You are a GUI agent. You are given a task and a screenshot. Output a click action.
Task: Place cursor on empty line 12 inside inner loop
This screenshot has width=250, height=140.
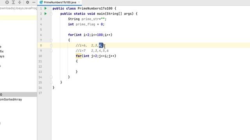coord(150,66)
